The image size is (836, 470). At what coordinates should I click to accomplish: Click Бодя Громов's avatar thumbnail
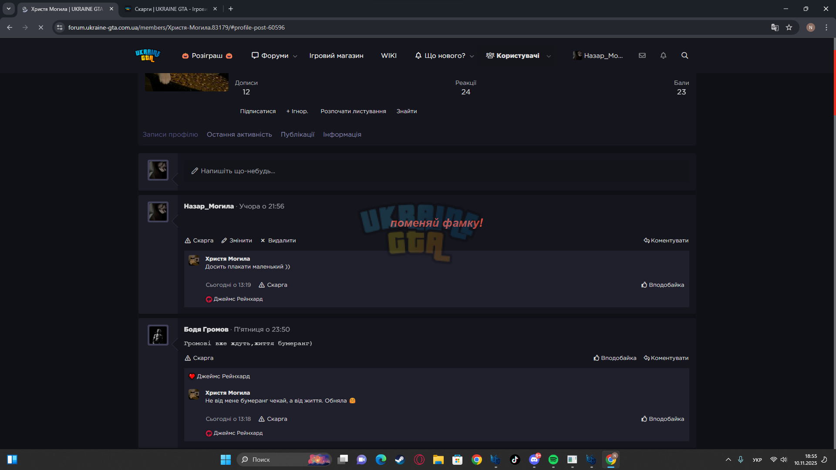(158, 335)
